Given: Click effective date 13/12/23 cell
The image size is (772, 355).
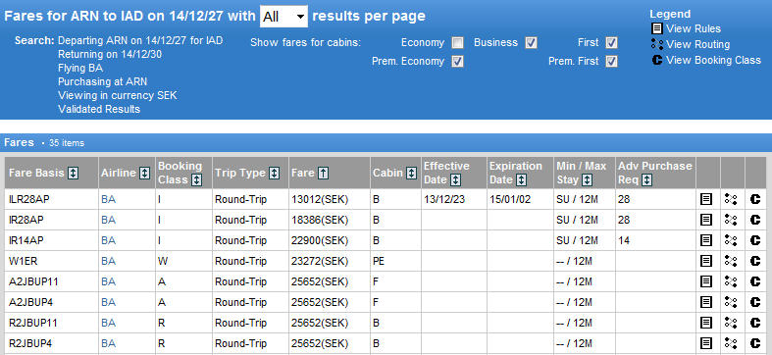Looking at the screenshot, I should 454,199.
